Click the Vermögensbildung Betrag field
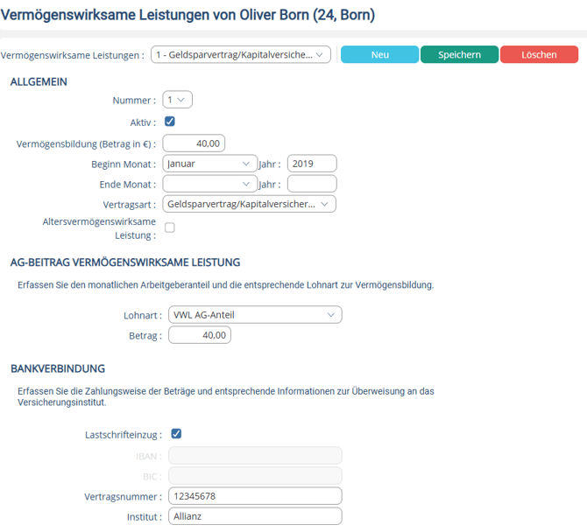Screen dimensions: 587x532 pos(194,143)
